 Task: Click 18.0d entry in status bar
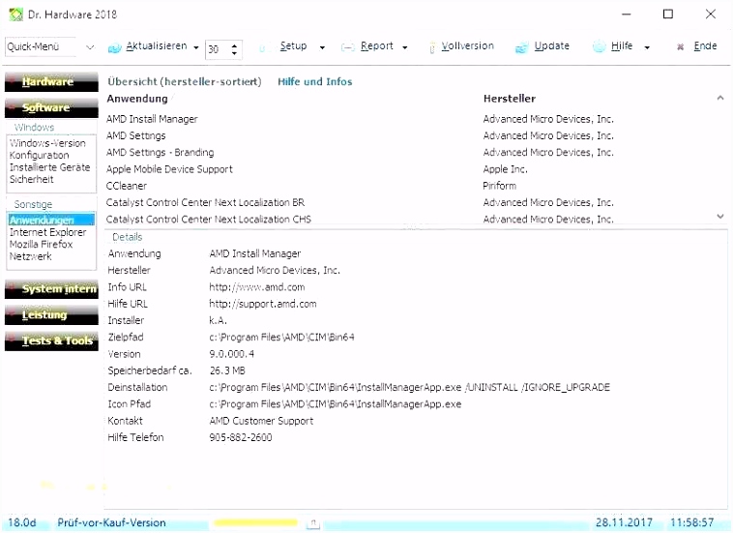tap(22, 522)
